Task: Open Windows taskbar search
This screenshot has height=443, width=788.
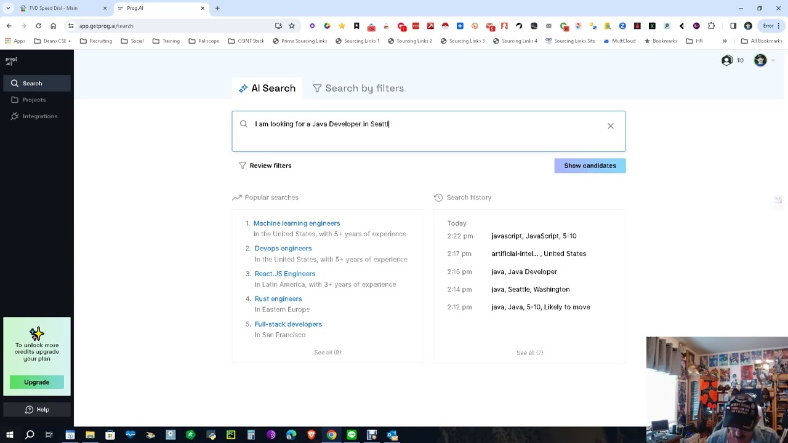Action: point(30,435)
